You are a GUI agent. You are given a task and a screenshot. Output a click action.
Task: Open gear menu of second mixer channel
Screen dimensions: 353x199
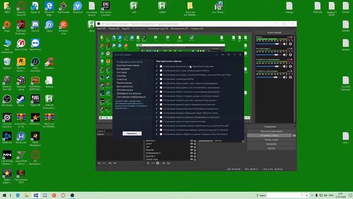[291, 55]
